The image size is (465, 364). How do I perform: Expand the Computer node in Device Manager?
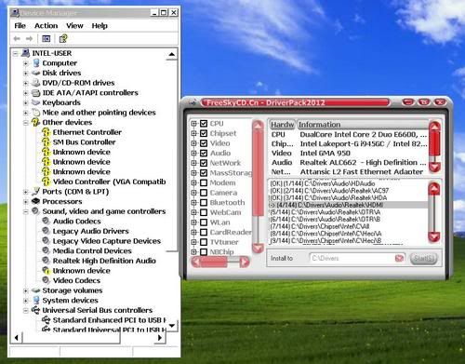(x=26, y=63)
